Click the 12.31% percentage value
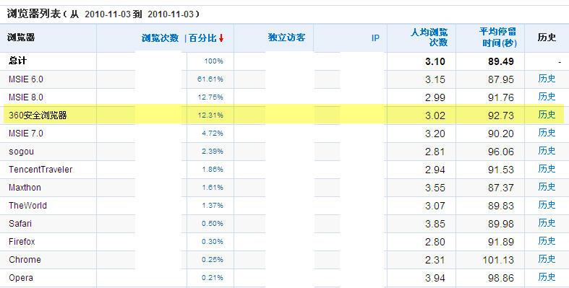Image resolution: width=569 pixels, height=288 pixels. 210,115
